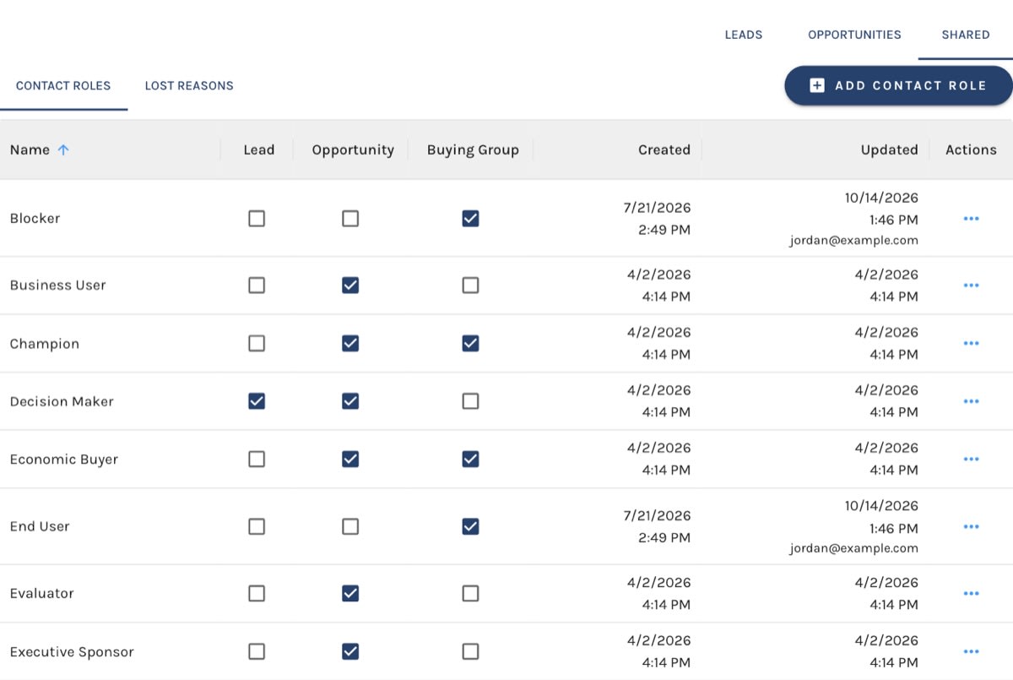
Task: Sort by the Opportunity column header
Action: point(353,150)
